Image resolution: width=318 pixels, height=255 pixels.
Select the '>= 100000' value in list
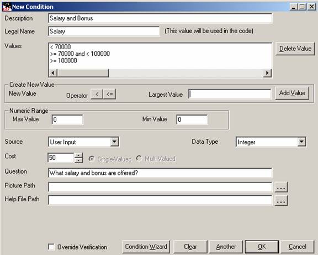63,60
